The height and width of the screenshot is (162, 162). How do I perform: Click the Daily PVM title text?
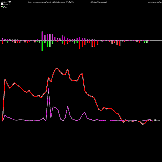tap(6, 2)
